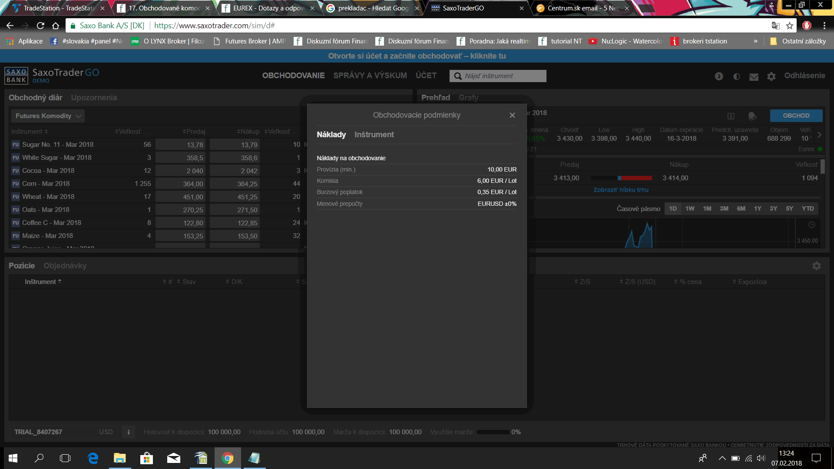834x469 pixels.
Task: Sort positions by Inštrument column arrows
Action: (60, 281)
